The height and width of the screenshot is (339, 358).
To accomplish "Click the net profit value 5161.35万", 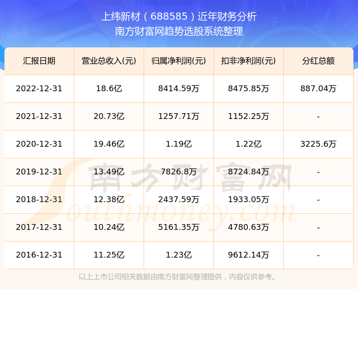I will coord(179,227).
